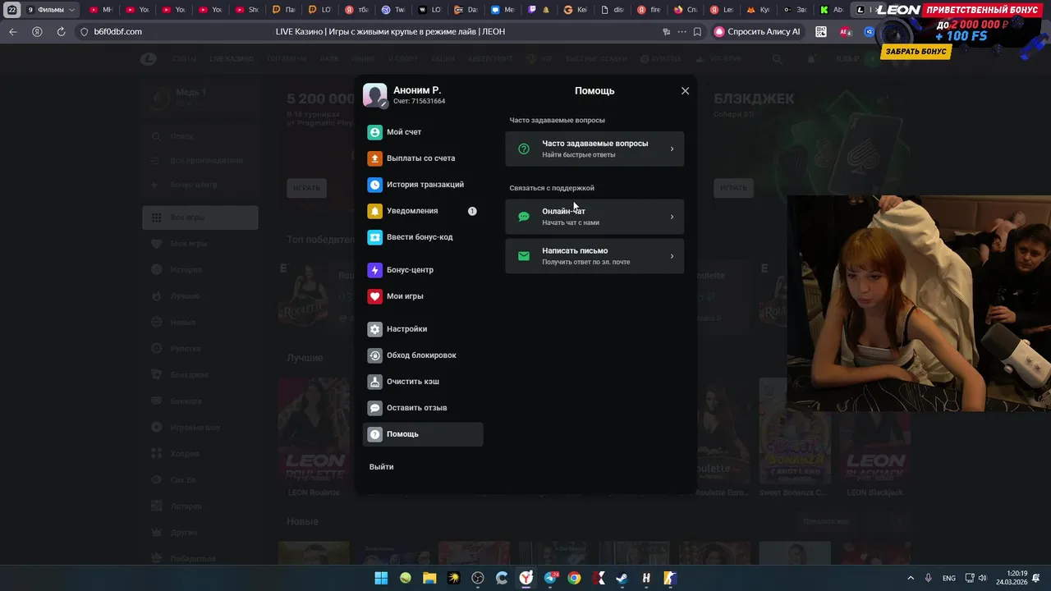
Task: Open Ввести бонус-код entry
Action: [423, 237]
